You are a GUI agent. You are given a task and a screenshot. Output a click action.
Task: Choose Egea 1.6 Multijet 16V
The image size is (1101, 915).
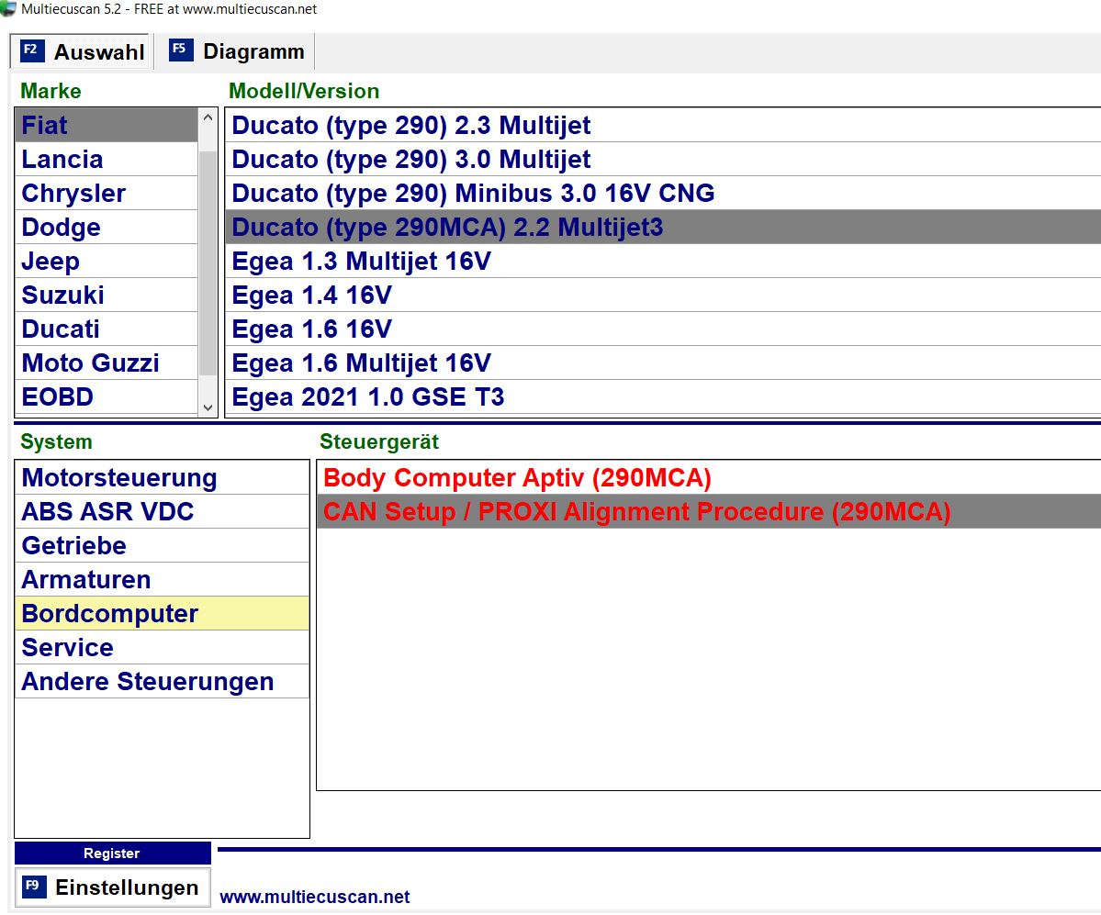(663, 363)
